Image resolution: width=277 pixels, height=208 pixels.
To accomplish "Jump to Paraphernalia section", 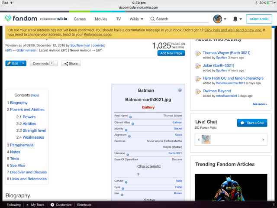I will click(22, 145).
